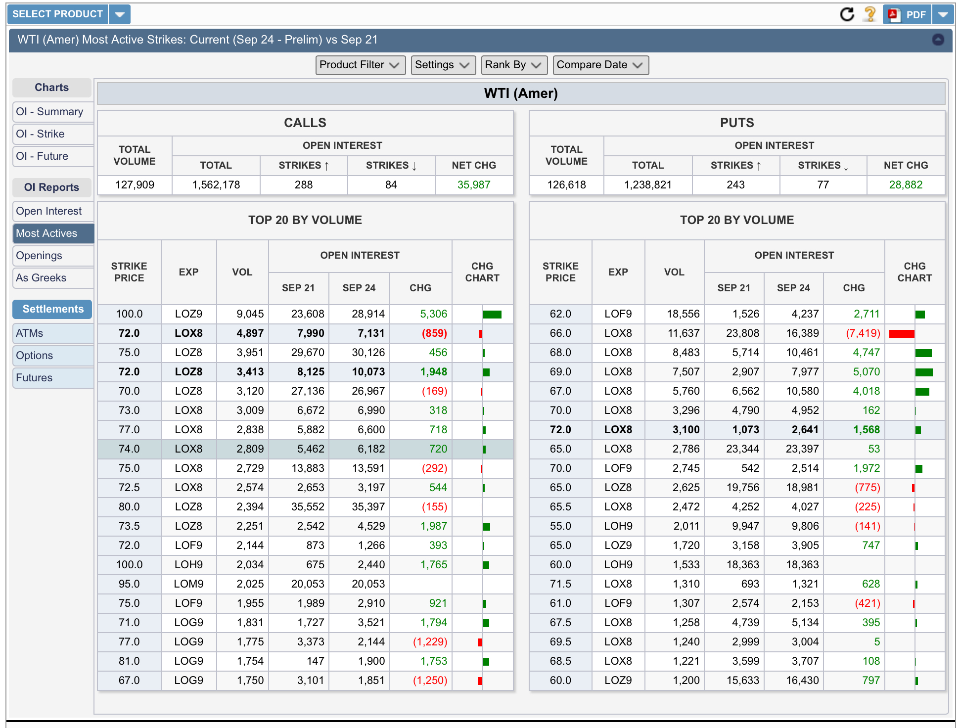This screenshot has height=728, width=960.
Task: Click Puts STRIKES down-arrow column header
Action: pyautogui.click(x=823, y=165)
